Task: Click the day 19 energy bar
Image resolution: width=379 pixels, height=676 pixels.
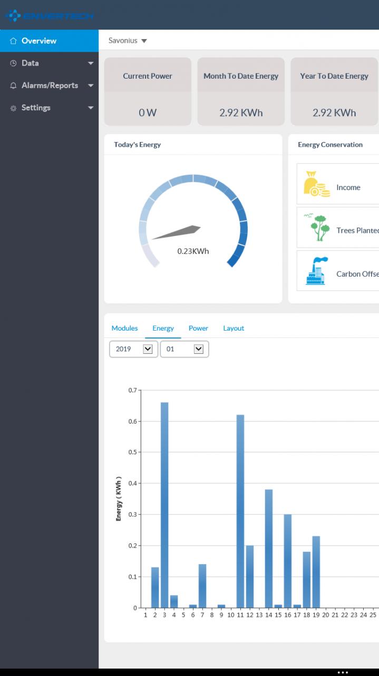Action: [316, 572]
